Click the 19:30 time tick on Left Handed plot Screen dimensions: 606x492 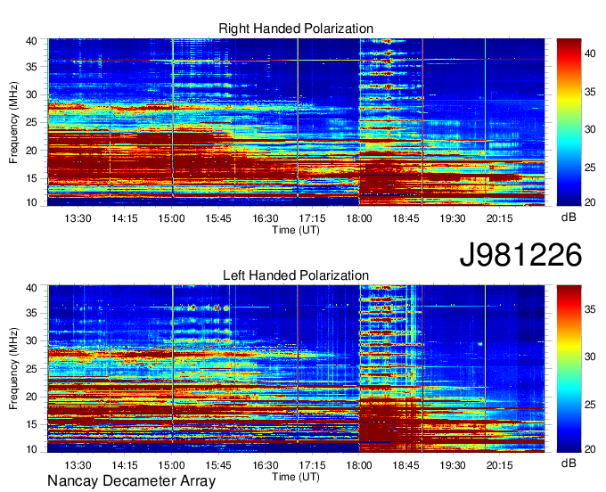click(x=453, y=465)
